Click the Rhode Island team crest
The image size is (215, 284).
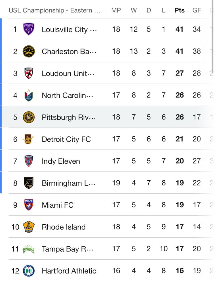pos(29,227)
